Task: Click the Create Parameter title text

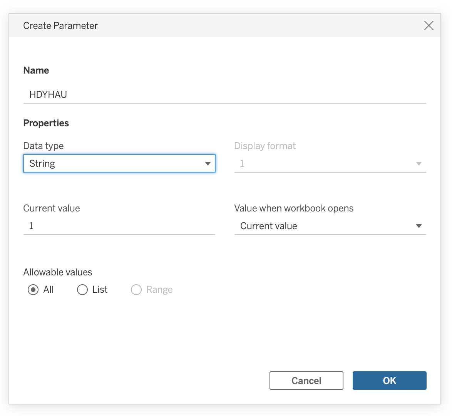Action: pyautogui.click(x=60, y=26)
